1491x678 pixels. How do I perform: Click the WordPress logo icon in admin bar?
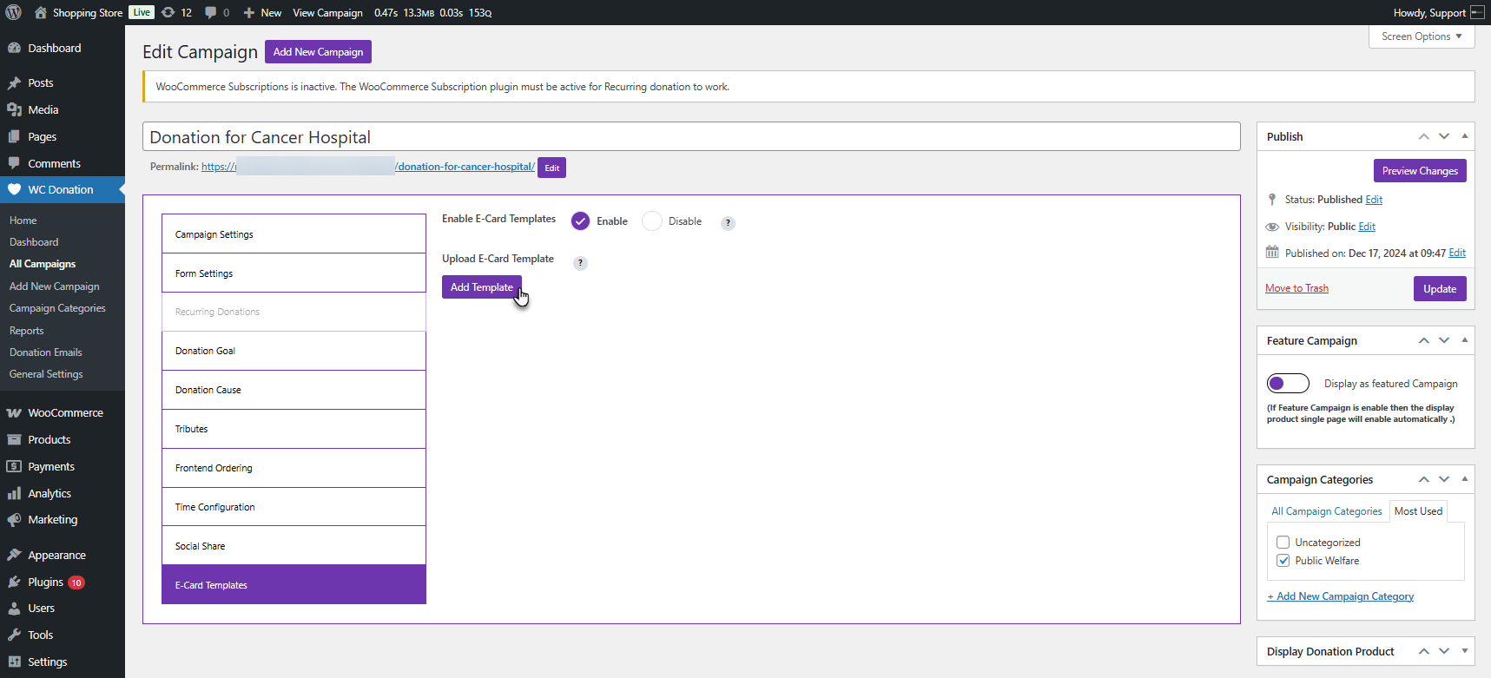point(13,12)
